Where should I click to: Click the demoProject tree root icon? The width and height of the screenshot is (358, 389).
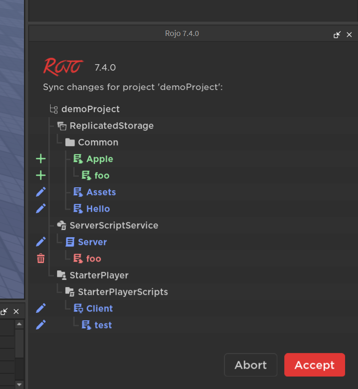tap(54, 109)
